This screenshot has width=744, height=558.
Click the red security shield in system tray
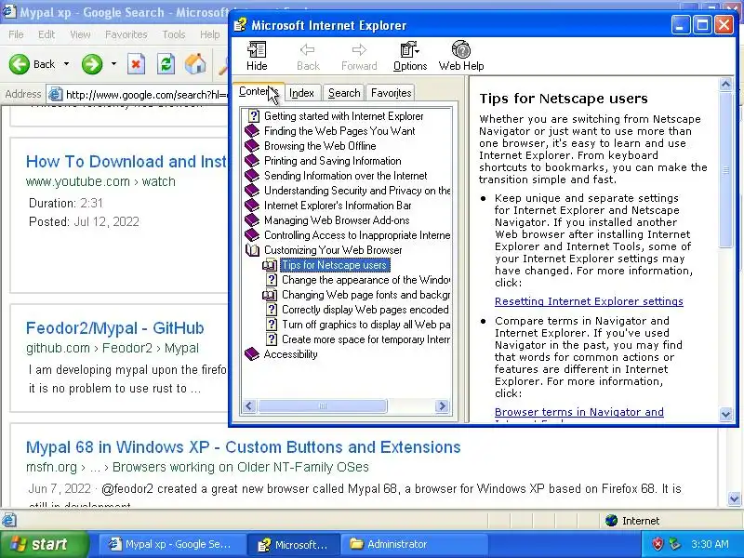tap(658, 544)
